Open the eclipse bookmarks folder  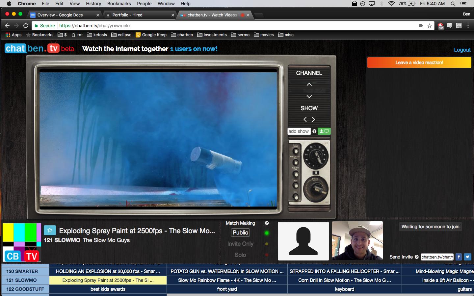[121, 35]
